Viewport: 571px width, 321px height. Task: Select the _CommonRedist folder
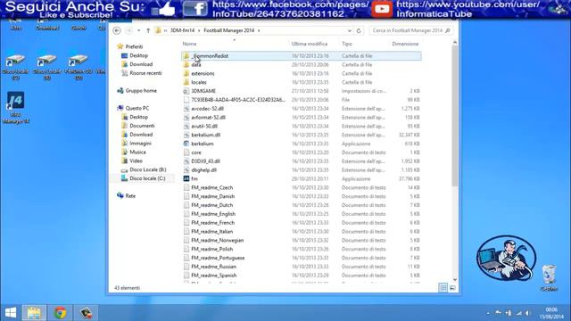tap(302, 56)
